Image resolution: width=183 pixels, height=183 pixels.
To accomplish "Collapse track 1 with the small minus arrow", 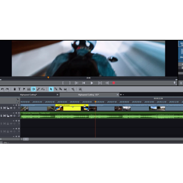I will click(14, 105).
